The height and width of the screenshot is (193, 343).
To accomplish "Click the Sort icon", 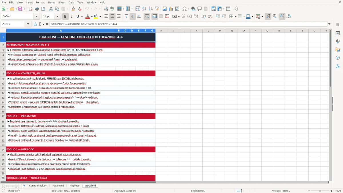I will click(138, 9).
